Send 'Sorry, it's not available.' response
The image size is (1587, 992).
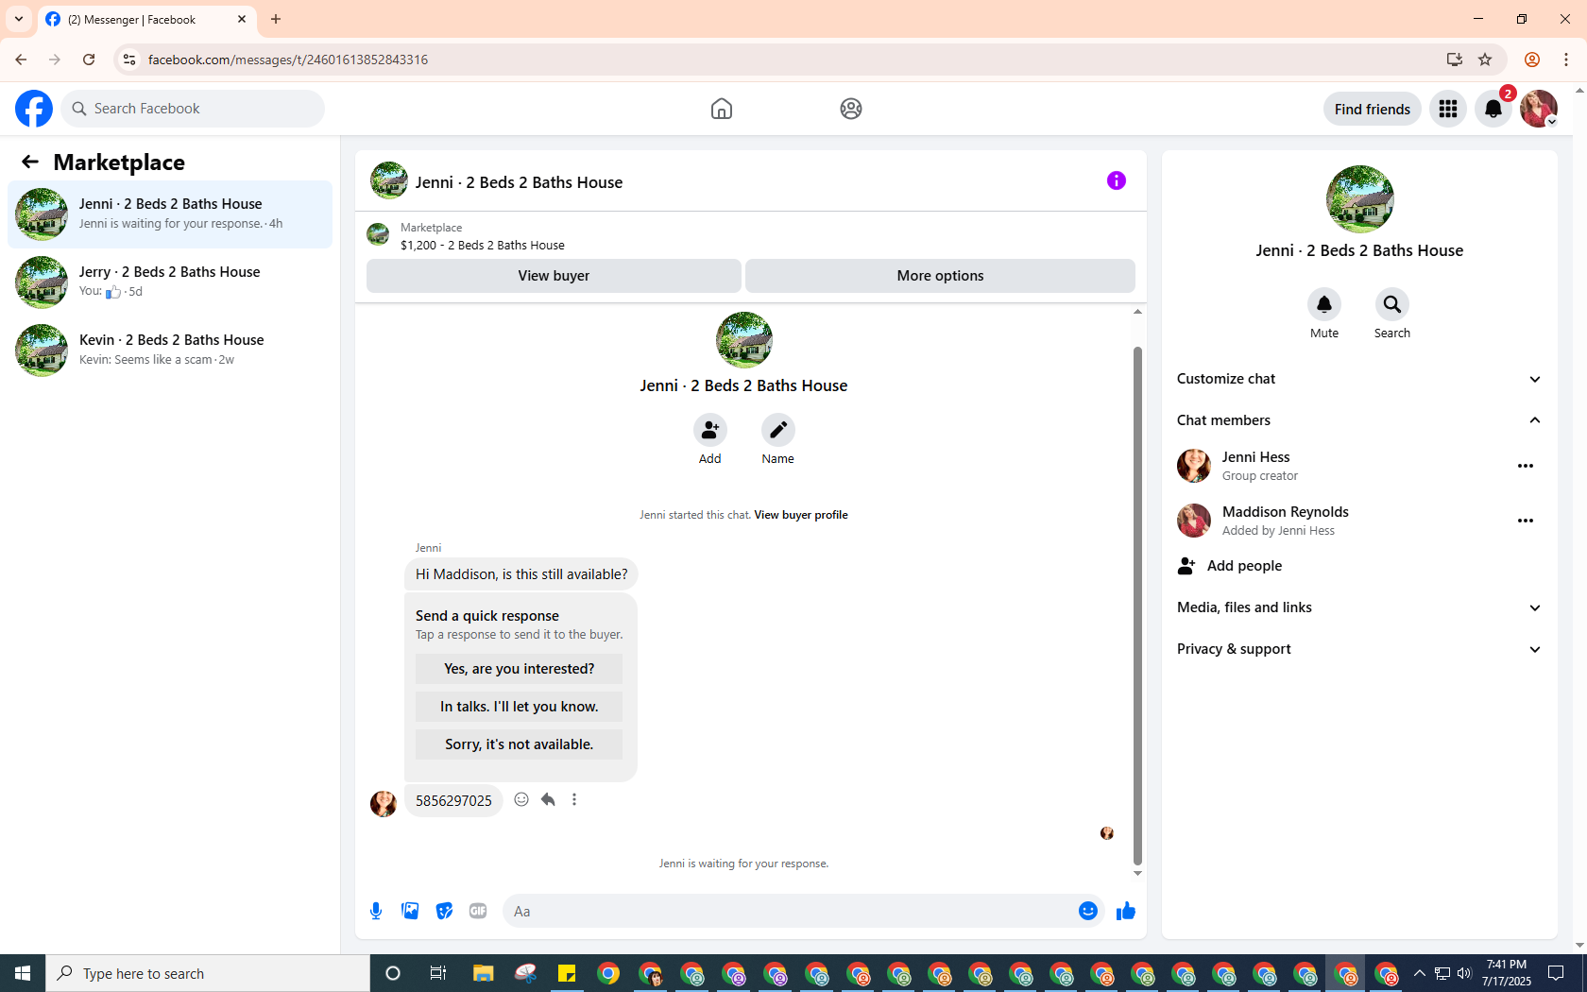tap(519, 744)
